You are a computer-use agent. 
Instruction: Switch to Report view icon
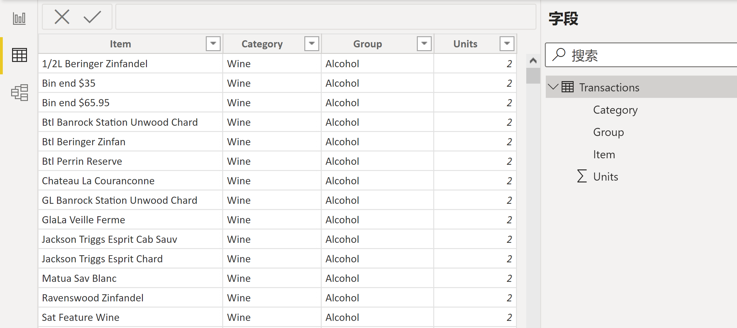tap(19, 18)
